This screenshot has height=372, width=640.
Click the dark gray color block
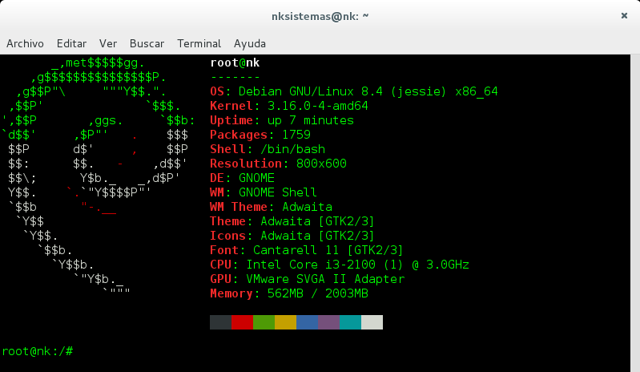point(220,322)
